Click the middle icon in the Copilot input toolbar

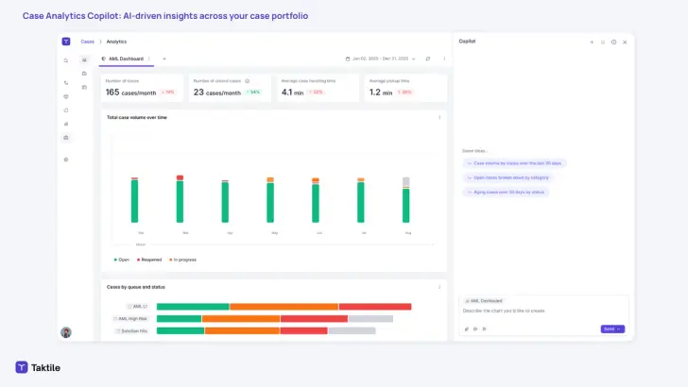(x=475, y=329)
